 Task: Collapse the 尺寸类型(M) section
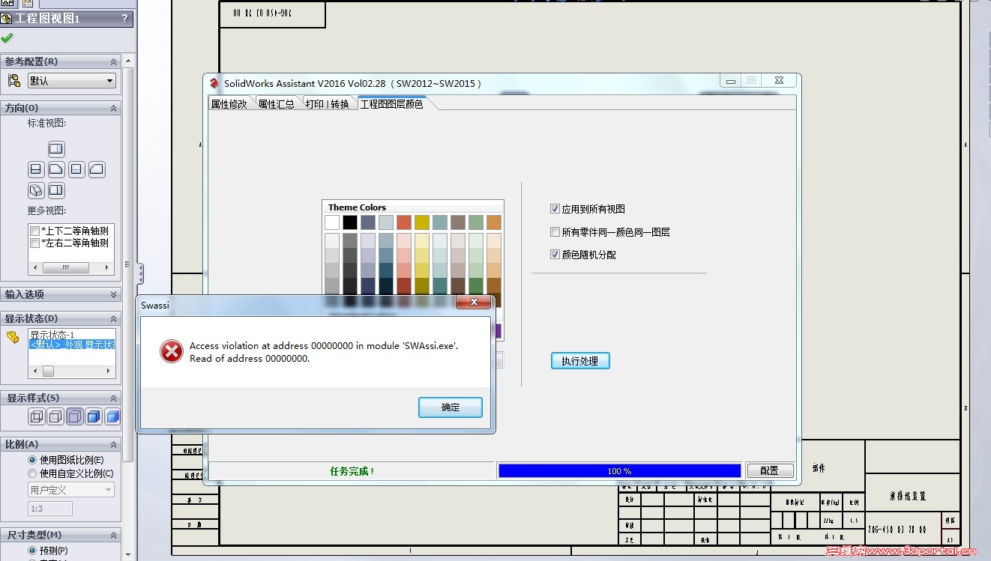click(114, 535)
